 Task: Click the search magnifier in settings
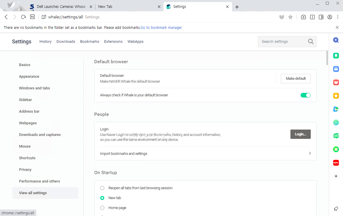[x=311, y=41]
